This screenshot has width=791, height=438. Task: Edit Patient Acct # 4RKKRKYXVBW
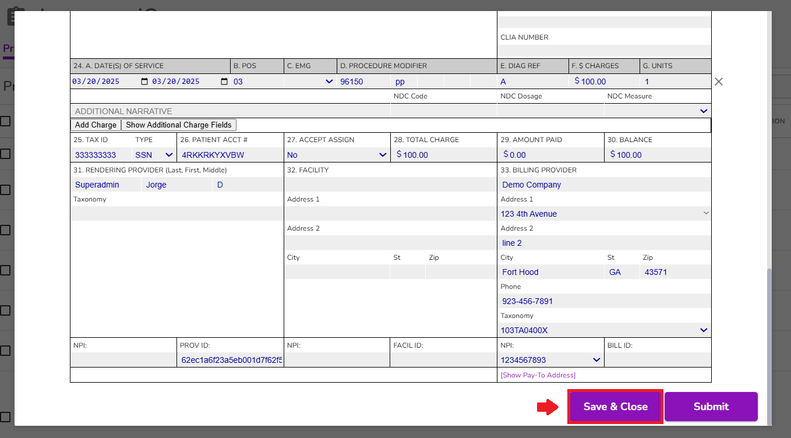tap(230, 155)
